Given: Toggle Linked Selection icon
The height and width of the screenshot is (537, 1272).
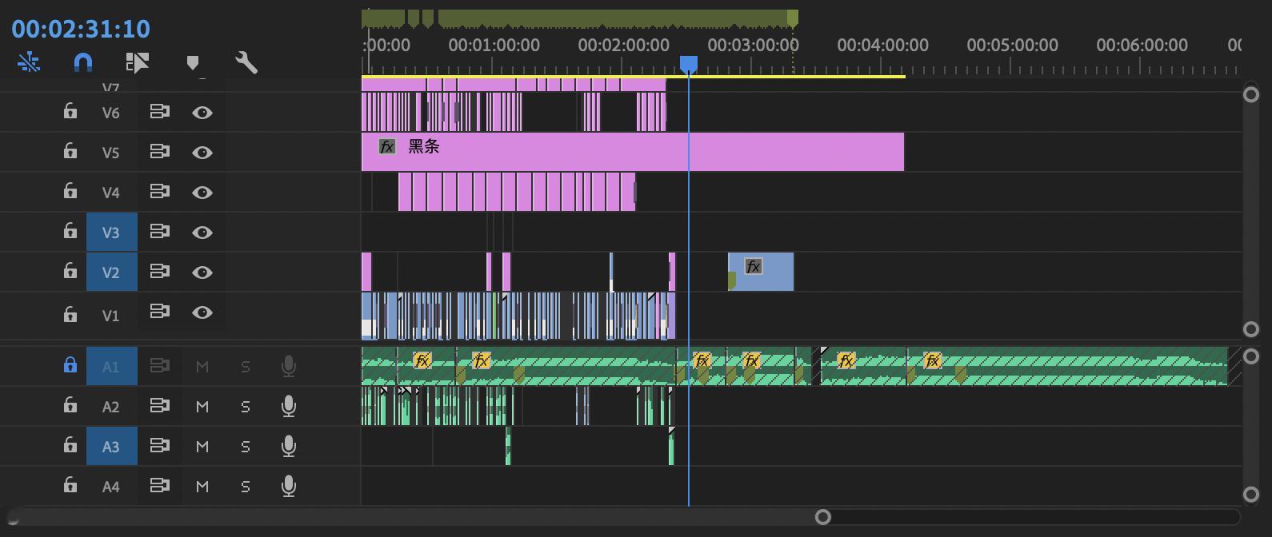Looking at the screenshot, I should (138, 62).
